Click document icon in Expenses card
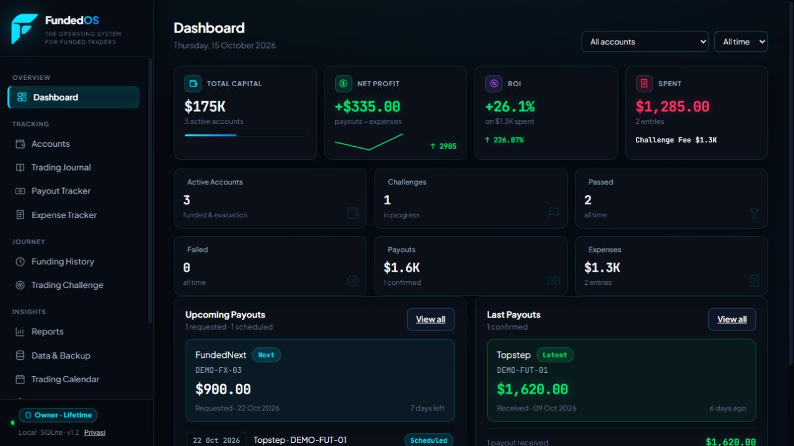Image resolution: width=794 pixels, height=446 pixels. click(754, 280)
